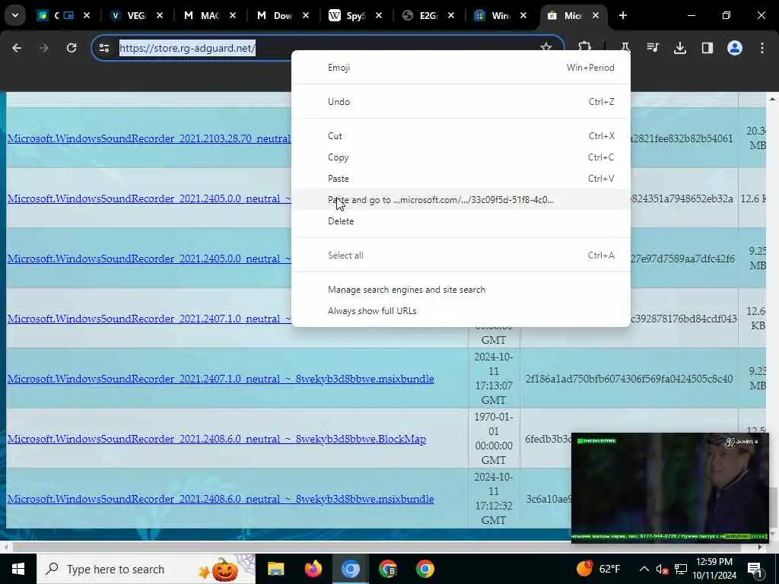The width and height of the screenshot is (779, 584).
Task: Choose Undo from the context menu
Action: click(x=461, y=102)
